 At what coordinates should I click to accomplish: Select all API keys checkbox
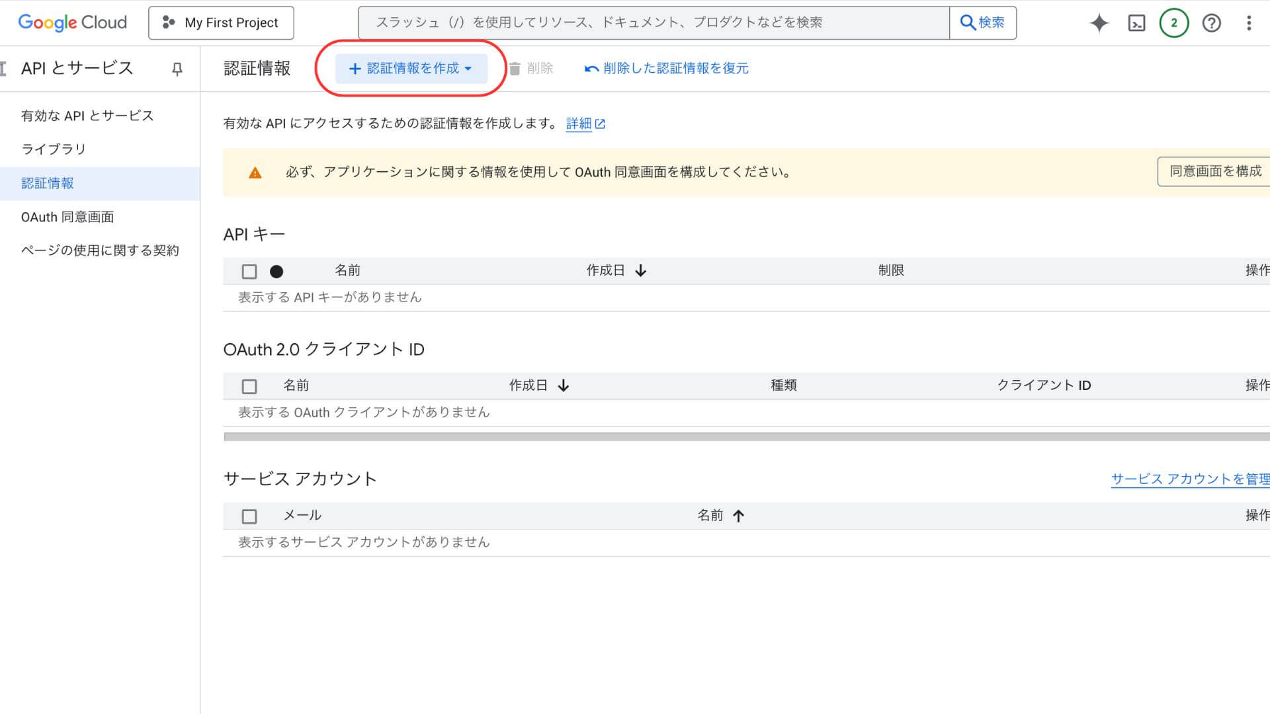coord(249,271)
